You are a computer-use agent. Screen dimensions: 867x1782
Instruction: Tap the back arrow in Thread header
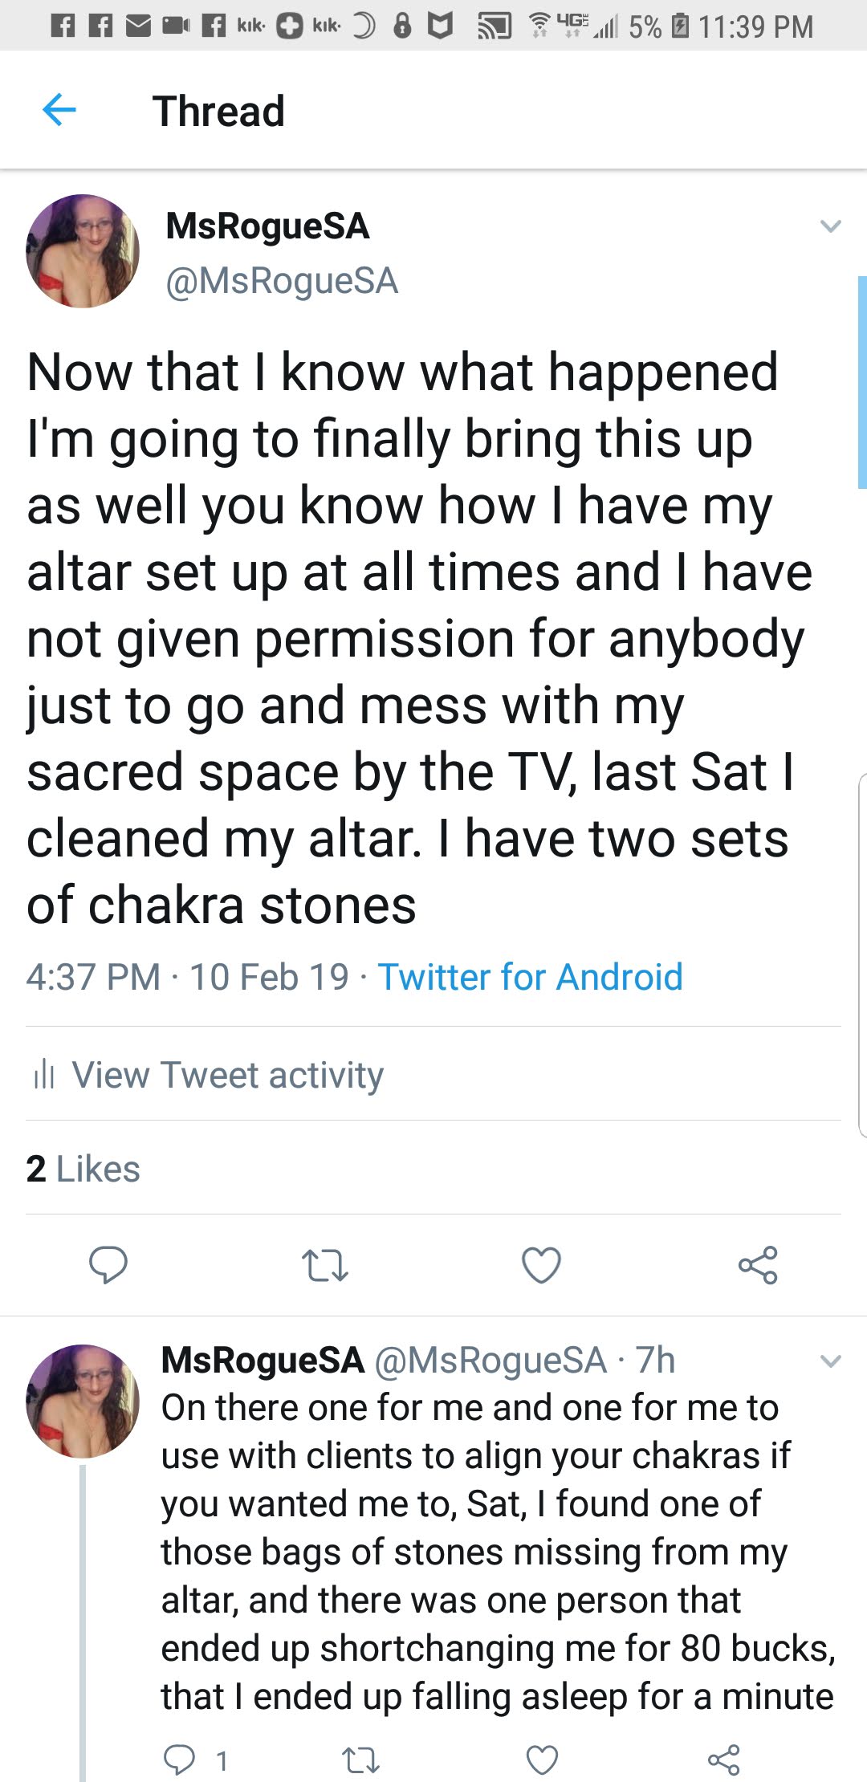click(x=59, y=110)
